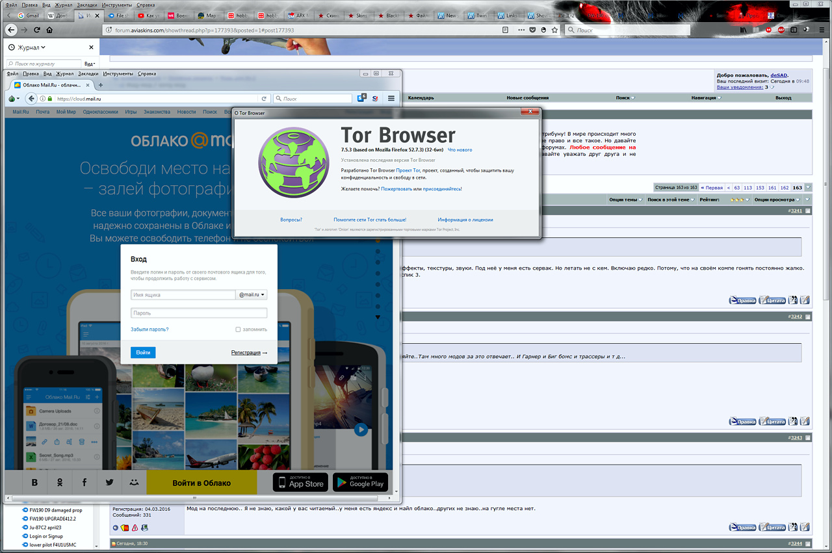832x553 pixels.
Task: Open the Информация о лицензии link
Action: tap(465, 220)
